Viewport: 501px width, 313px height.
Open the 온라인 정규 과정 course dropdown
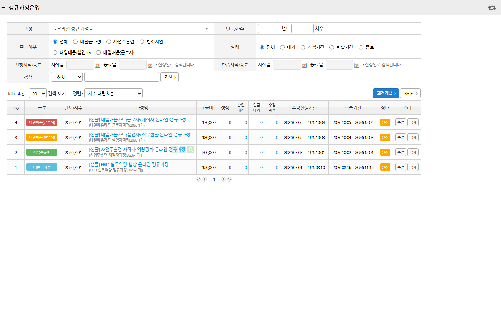pos(130,29)
